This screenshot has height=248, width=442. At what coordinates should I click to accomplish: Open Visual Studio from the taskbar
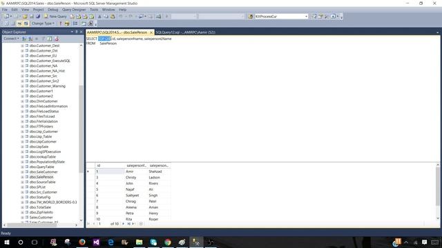click(x=96, y=242)
